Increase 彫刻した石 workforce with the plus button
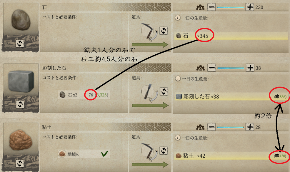The image size is (290, 172). 250,68
